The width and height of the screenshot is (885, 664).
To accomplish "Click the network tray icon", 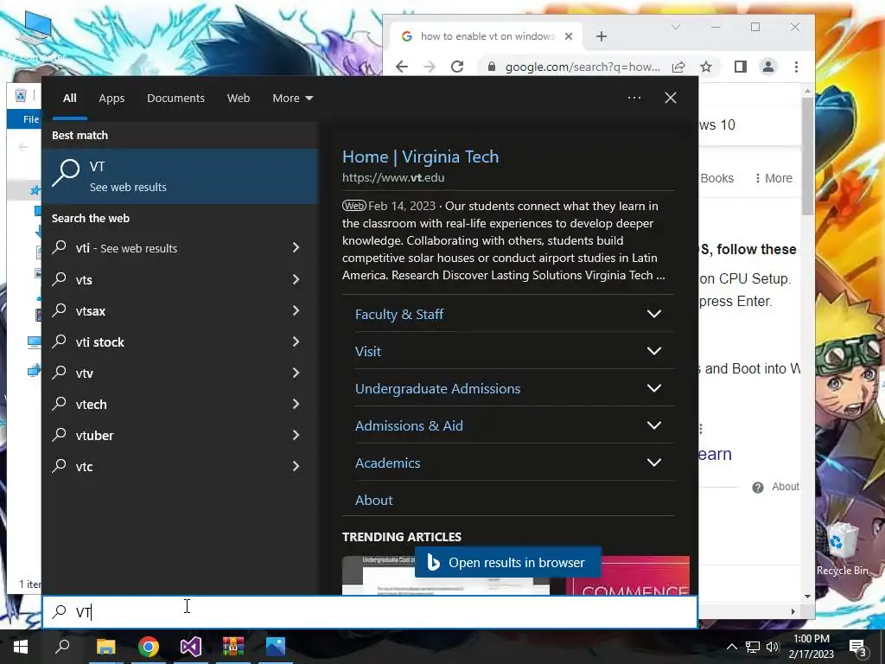I will pos(753,647).
